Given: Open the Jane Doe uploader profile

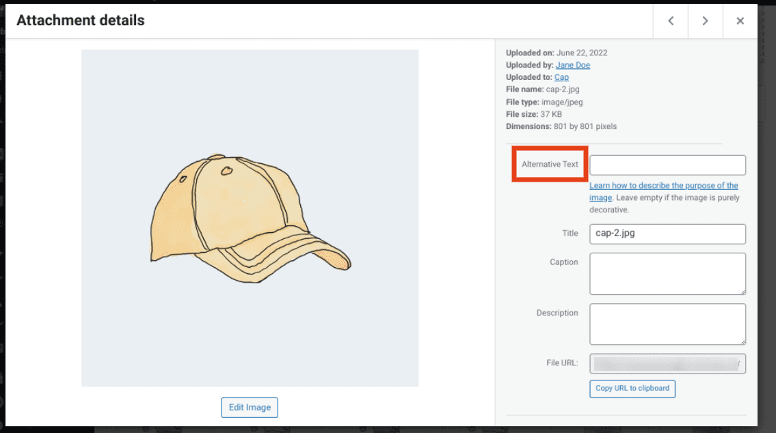Looking at the screenshot, I should (572, 65).
